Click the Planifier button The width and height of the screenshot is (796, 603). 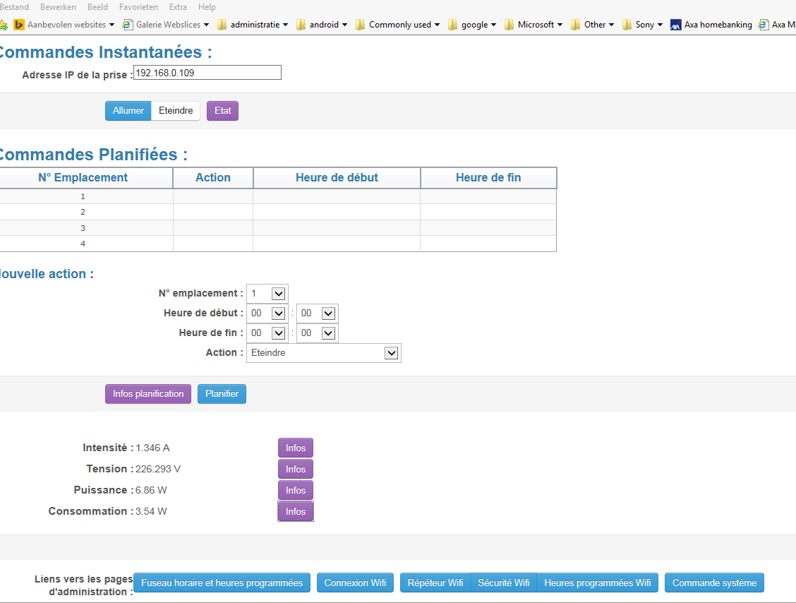[222, 394]
